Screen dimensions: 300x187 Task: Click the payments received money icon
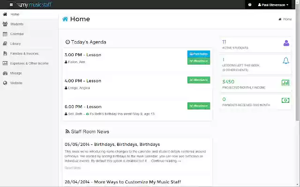(x=285, y=101)
